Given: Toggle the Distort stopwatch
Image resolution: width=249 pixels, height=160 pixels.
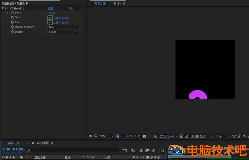Looking at the screenshot, I should [x=12, y=32].
